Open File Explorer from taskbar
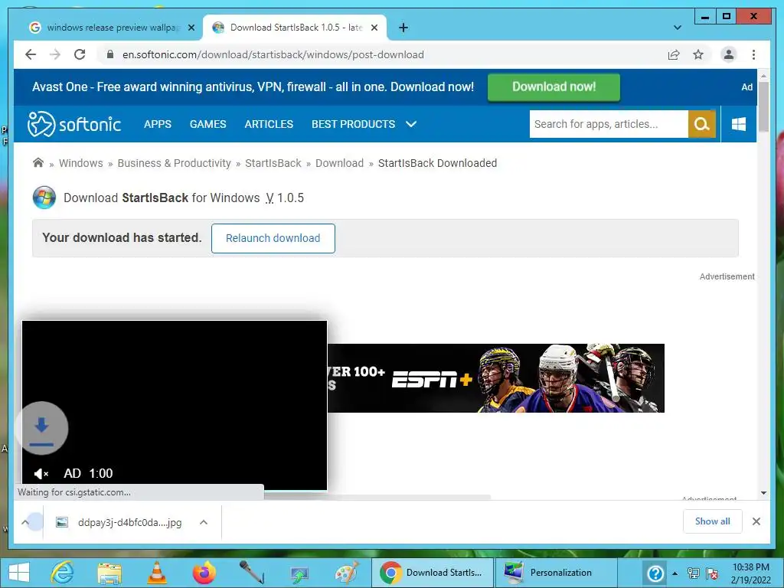This screenshot has width=784, height=588. [109, 573]
